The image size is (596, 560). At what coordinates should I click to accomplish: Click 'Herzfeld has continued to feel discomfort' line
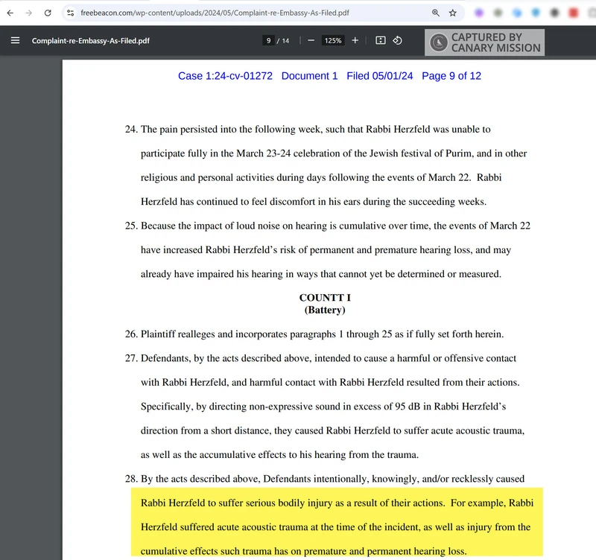tap(314, 201)
